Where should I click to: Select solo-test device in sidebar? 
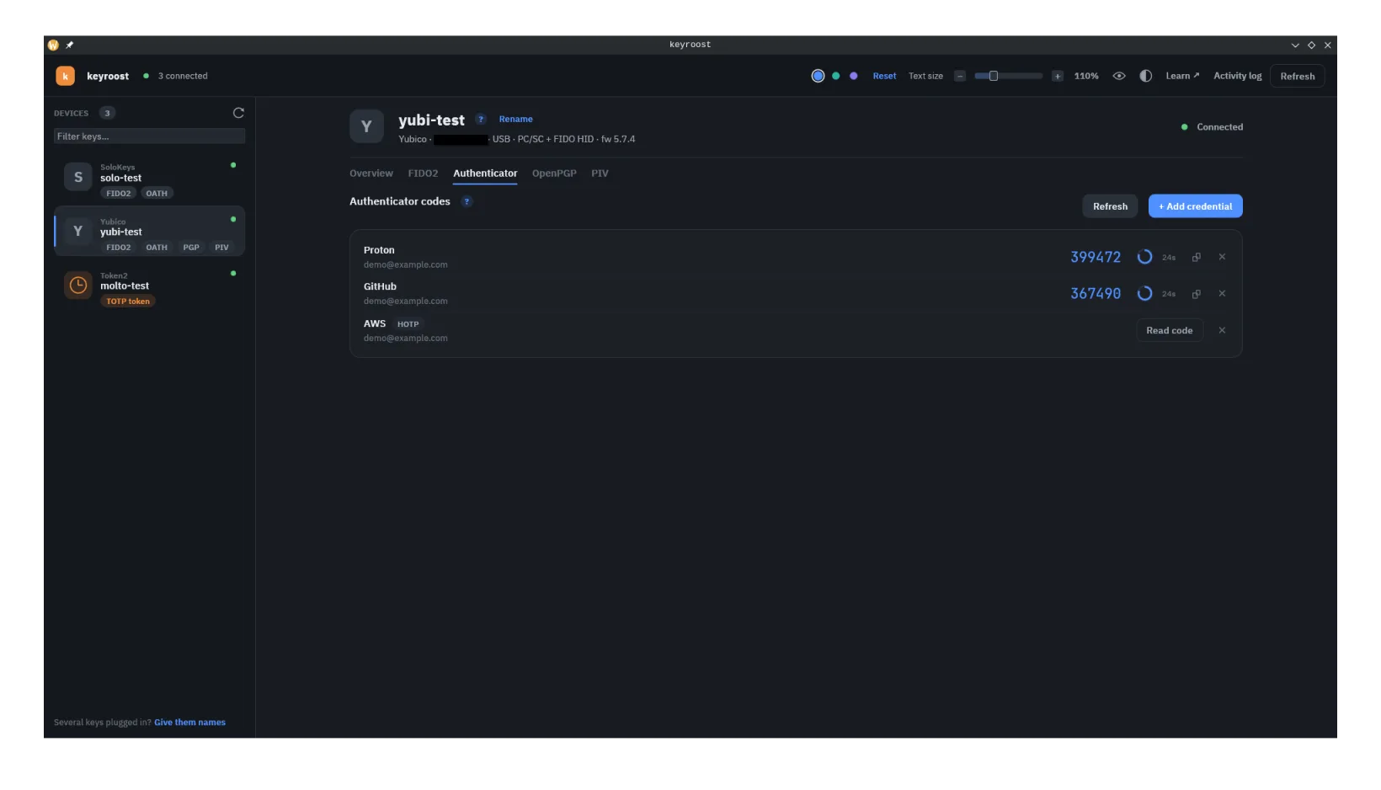click(149, 179)
